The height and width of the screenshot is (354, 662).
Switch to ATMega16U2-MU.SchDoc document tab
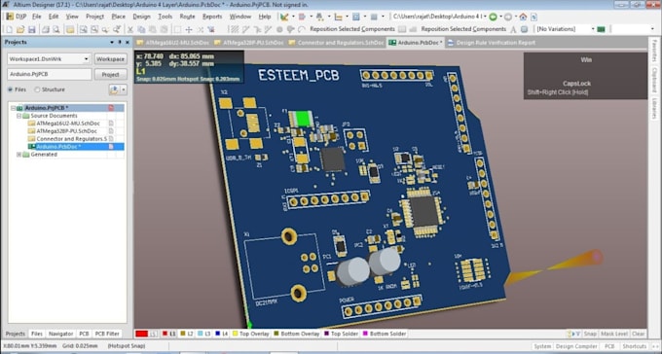[x=172, y=43]
